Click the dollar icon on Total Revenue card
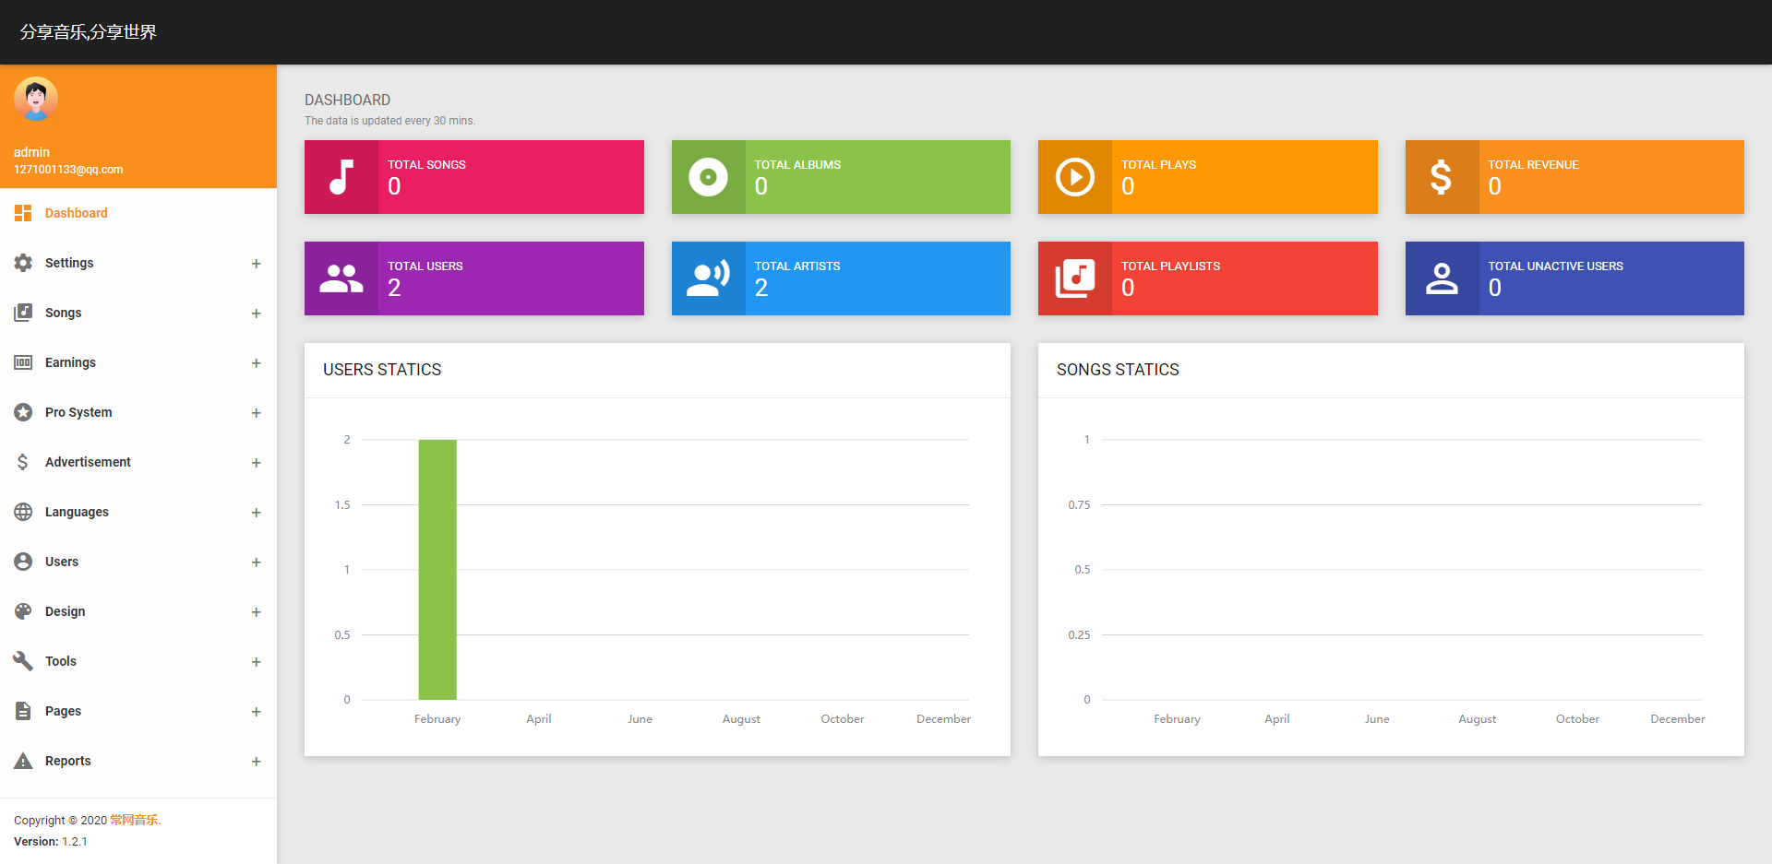 click(x=1441, y=177)
